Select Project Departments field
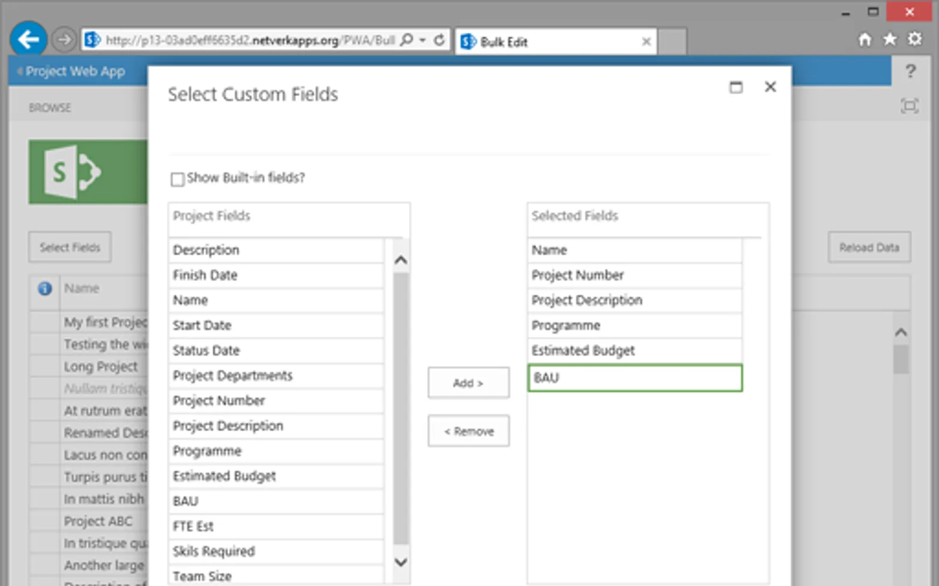Screen dimensions: 939x586 pyautogui.click(x=276, y=376)
